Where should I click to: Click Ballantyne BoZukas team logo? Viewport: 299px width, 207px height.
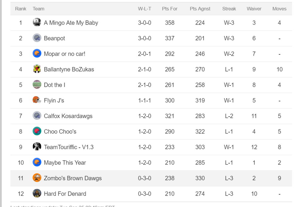pos(37,69)
